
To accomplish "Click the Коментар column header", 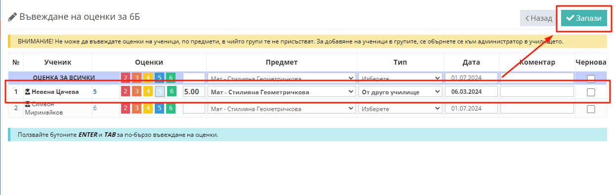I will (537, 62).
